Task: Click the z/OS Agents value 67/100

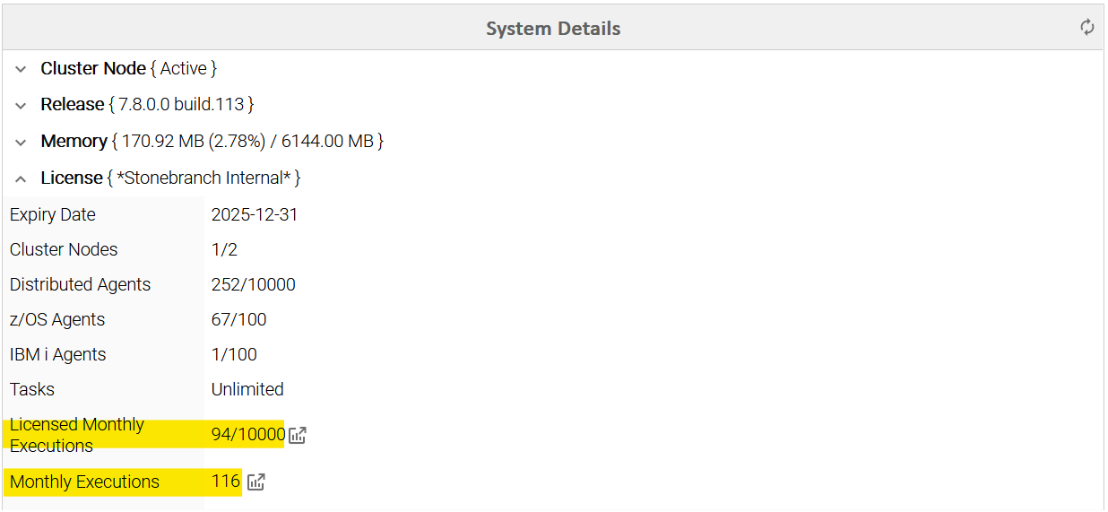Action: (238, 320)
